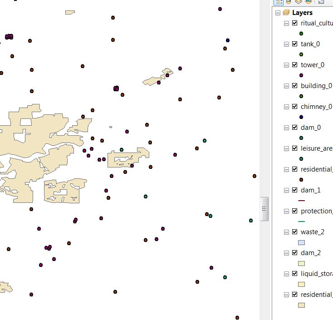Collapse the tower_0 layer legend
This screenshot has width=333, height=320.
tap(286, 65)
